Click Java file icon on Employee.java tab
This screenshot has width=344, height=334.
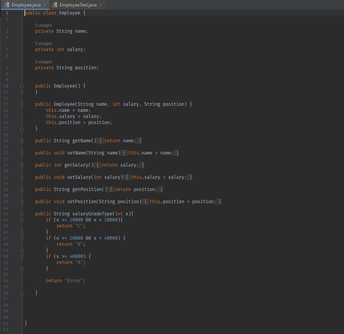click(x=7, y=5)
